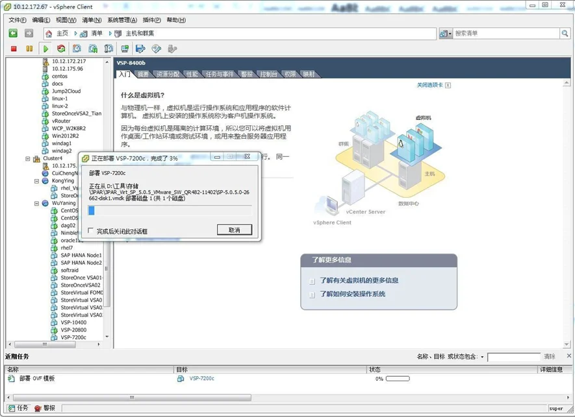Click the 取消 cancel button in deploy dialog

[235, 230]
